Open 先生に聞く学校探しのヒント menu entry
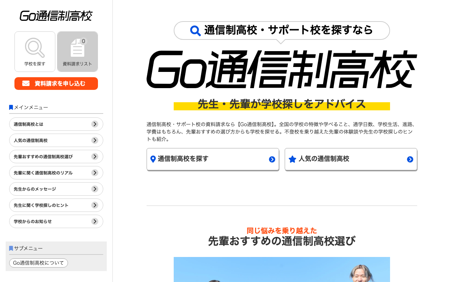451x282 pixels. (x=56, y=205)
